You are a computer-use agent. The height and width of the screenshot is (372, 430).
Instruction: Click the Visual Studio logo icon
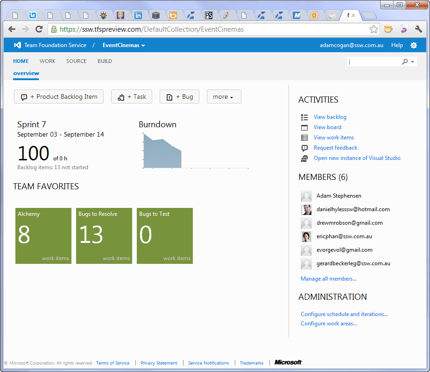17,45
